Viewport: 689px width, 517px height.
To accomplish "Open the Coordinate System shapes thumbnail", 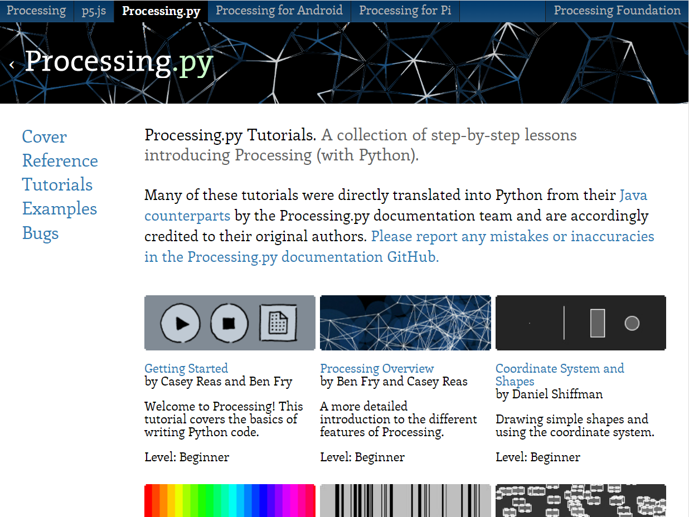I will pyautogui.click(x=580, y=323).
